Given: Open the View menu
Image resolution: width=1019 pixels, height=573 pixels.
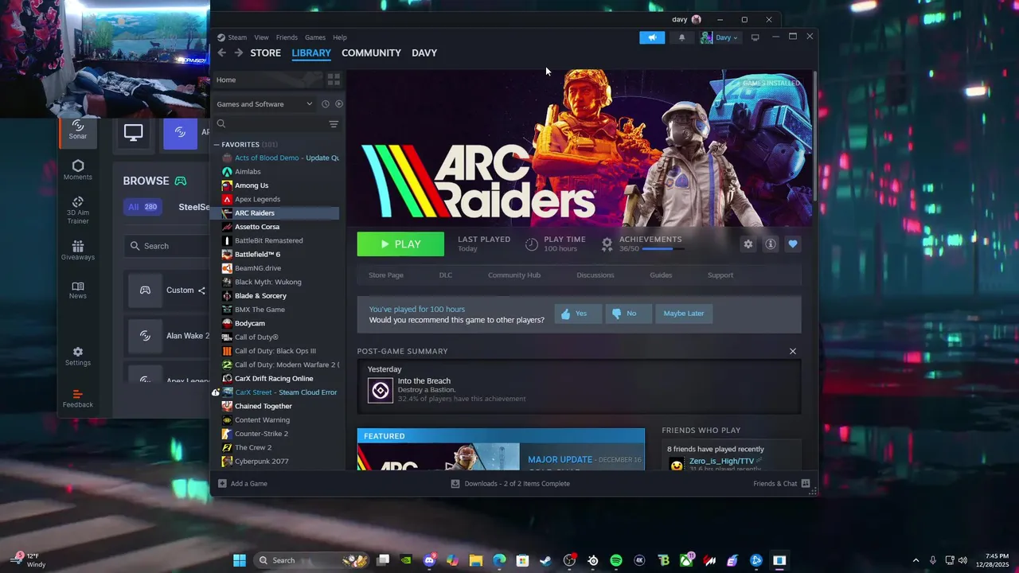Looking at the screenshot, I should [x=261, y=37].
